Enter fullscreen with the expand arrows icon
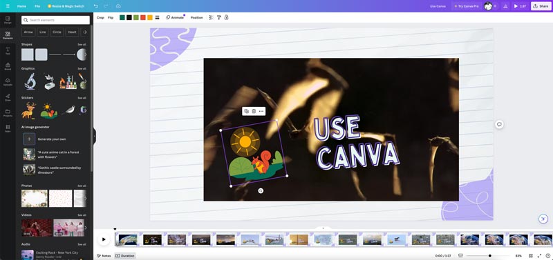553x260 pixels. 539,256
